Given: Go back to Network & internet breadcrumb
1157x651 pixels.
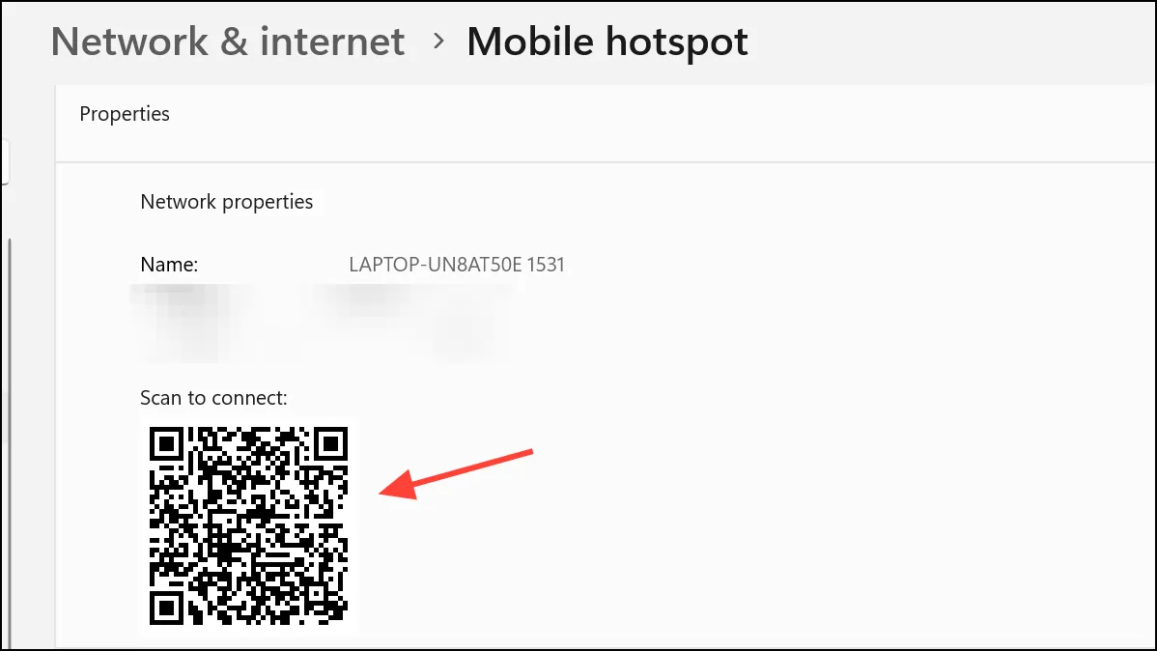Looking at the screenshot, I should pyautogui.click(x=227, y=42).
